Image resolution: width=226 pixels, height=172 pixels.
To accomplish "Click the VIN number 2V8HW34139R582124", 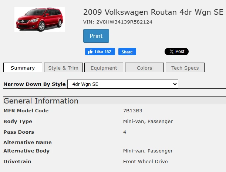I will coord(124,22).
